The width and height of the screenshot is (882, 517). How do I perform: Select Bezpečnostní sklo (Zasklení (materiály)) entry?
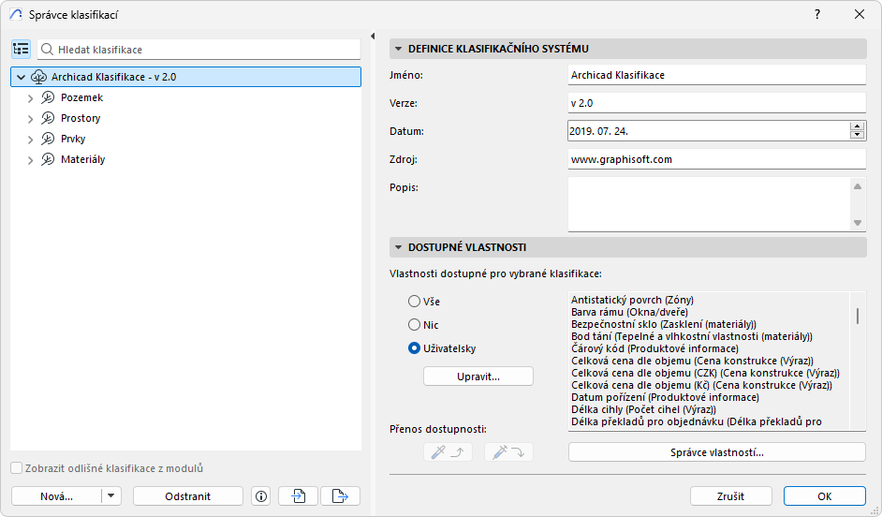(664, 325)
